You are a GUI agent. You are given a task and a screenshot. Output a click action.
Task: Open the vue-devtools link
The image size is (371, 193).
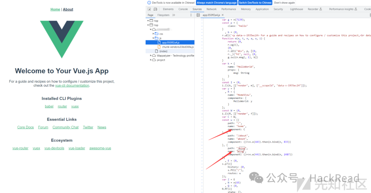click(54, 148)
